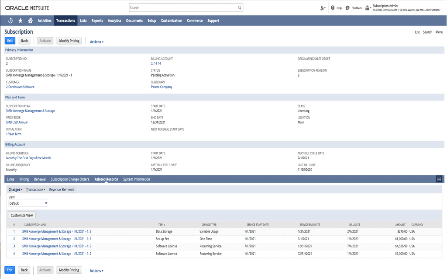Viewport: 447px width, 279px height.
Task: Open the Recent Records clock icon
Action: 10,21
